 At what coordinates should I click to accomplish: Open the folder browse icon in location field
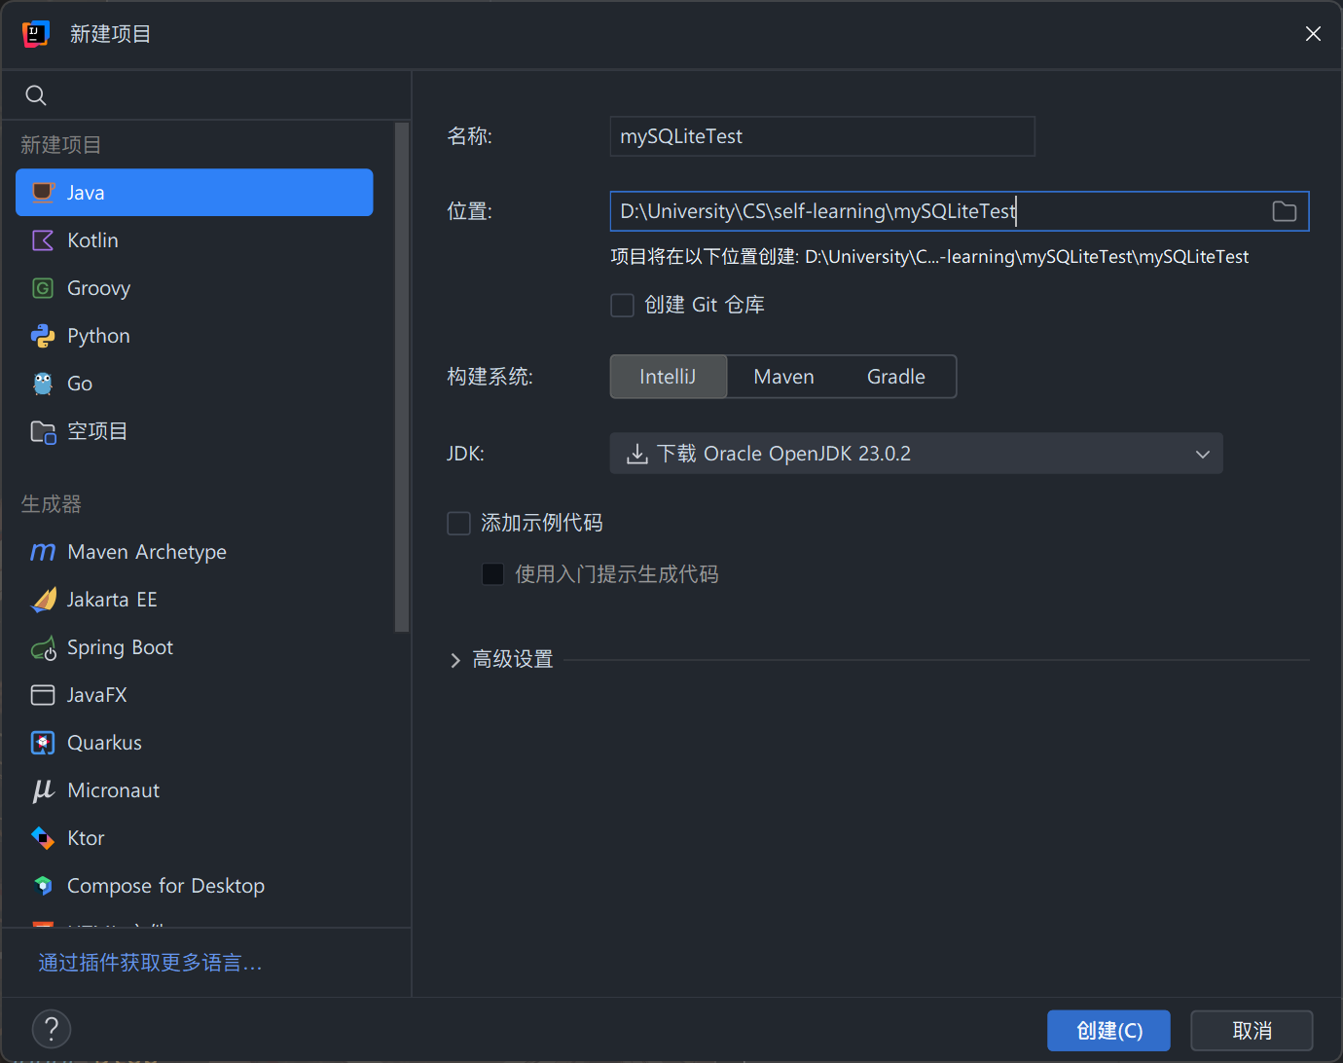[x=1284, y=211]
